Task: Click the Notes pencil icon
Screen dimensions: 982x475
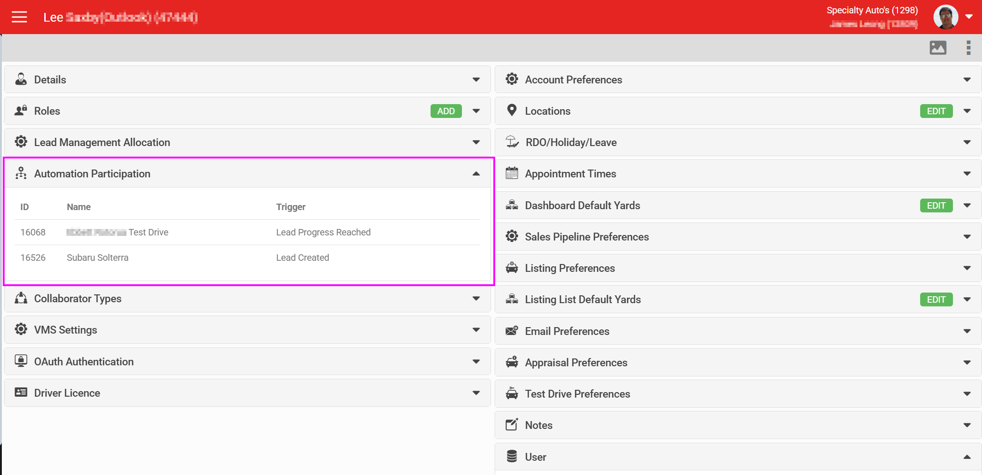Action: coord(511,425)
